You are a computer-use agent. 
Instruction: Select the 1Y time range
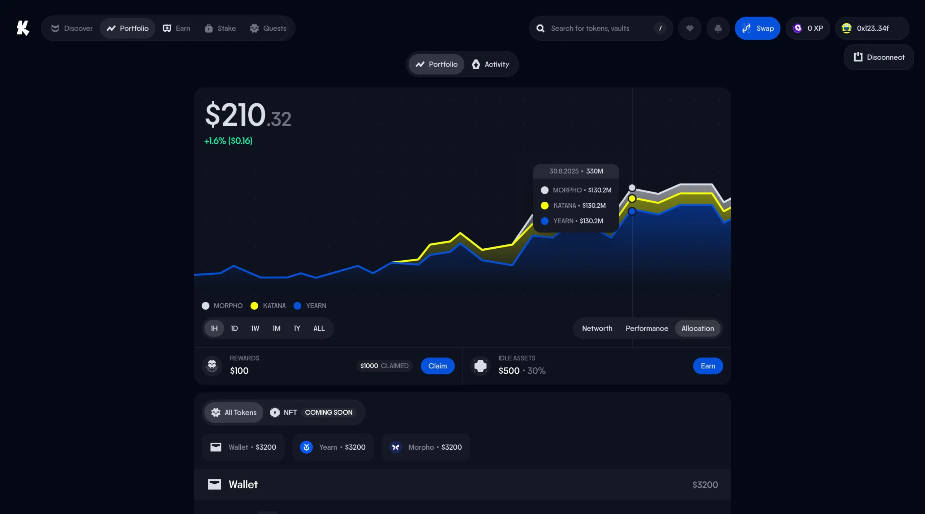297,328
